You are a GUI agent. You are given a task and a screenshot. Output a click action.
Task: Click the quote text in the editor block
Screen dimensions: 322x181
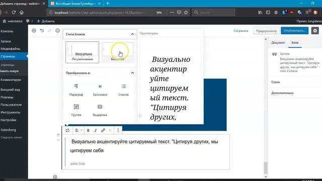[144, 146]
